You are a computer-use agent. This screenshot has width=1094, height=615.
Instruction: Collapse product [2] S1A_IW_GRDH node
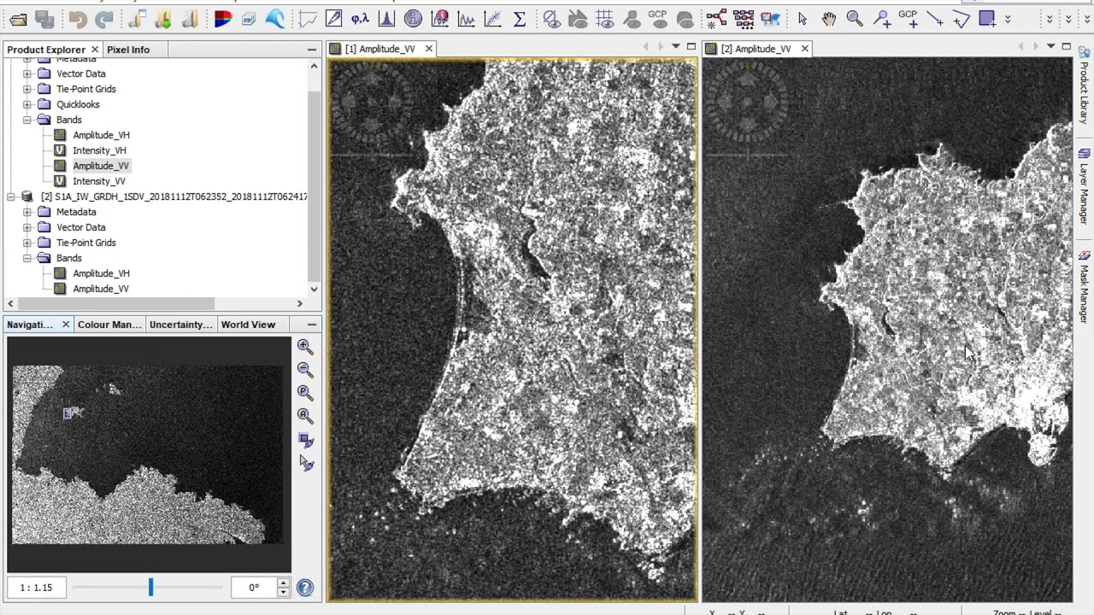(x=11, y=196)
